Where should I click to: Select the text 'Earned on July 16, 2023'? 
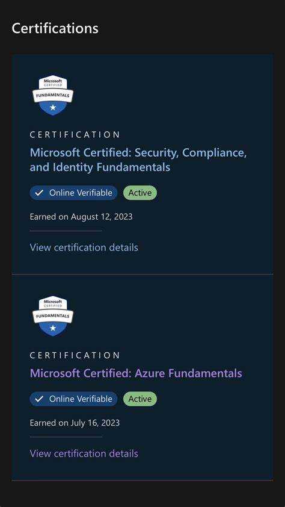75,423
